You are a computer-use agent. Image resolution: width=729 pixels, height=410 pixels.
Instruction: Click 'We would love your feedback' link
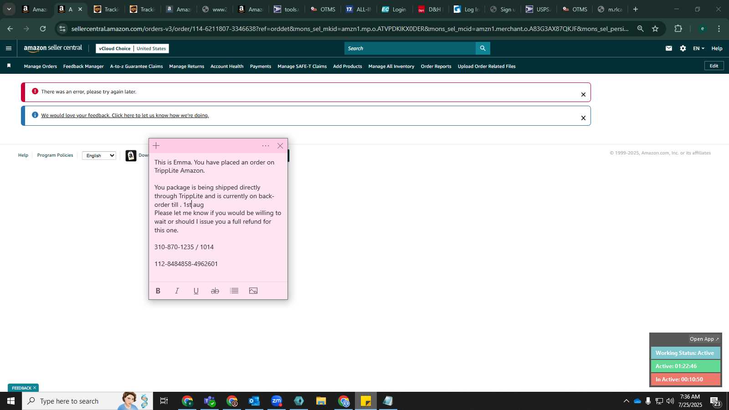tap(125, 115)
